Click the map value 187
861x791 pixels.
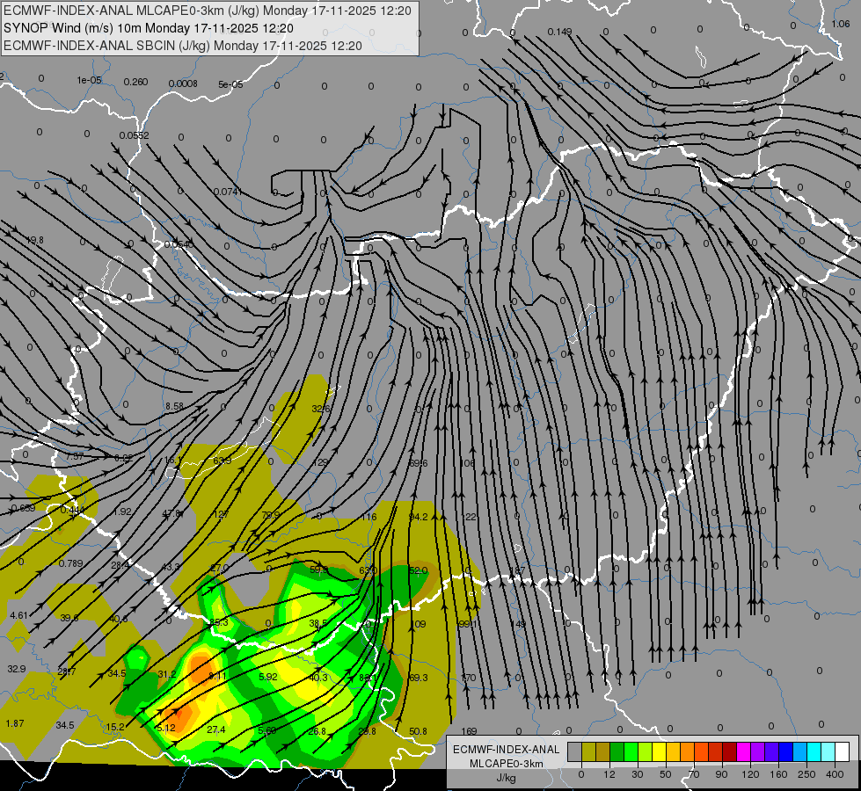[518, 571]
